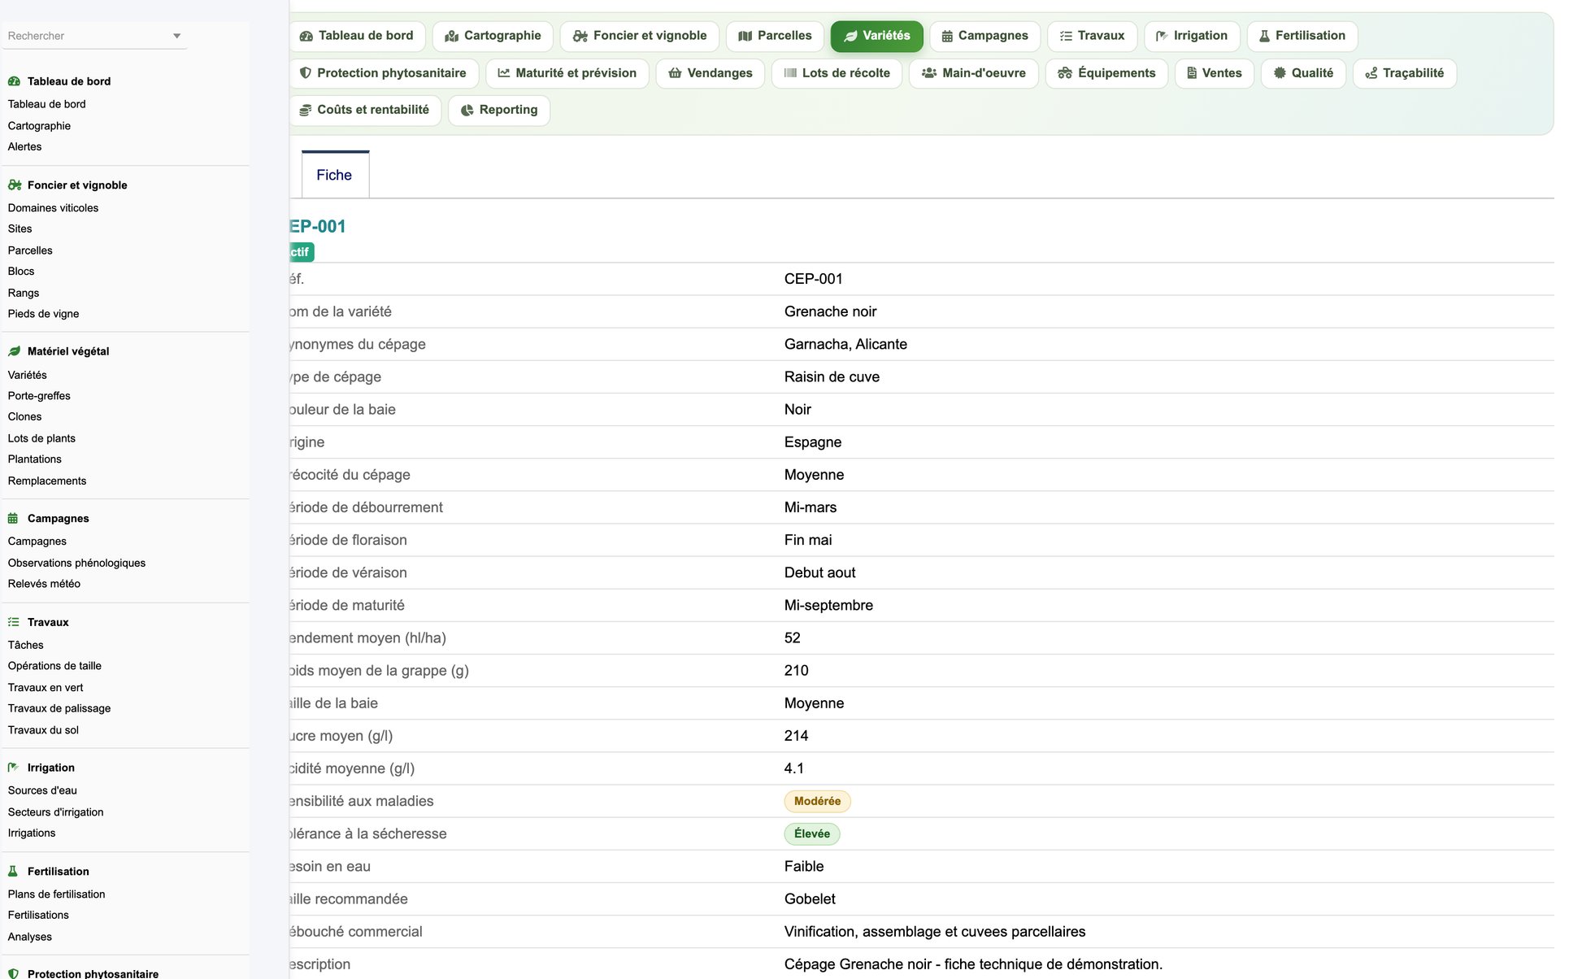Click the Mi-septembre maturity value

[828, 606]
